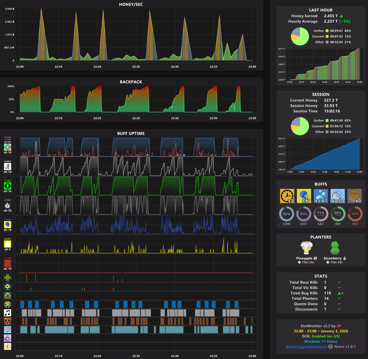The image size is (368, 359).
Task: Click the HONEY/SEC chart title
Action: click(x=131, y=4)
